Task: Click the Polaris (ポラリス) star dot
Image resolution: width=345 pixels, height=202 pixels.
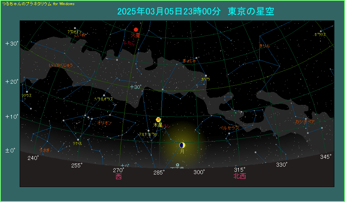Action: 321,31
